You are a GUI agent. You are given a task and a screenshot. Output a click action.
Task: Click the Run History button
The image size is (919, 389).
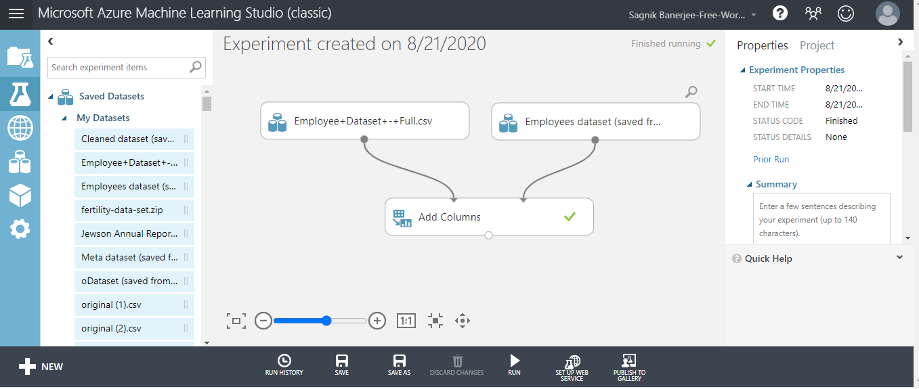pyautogui.click(x=284, y=365)
